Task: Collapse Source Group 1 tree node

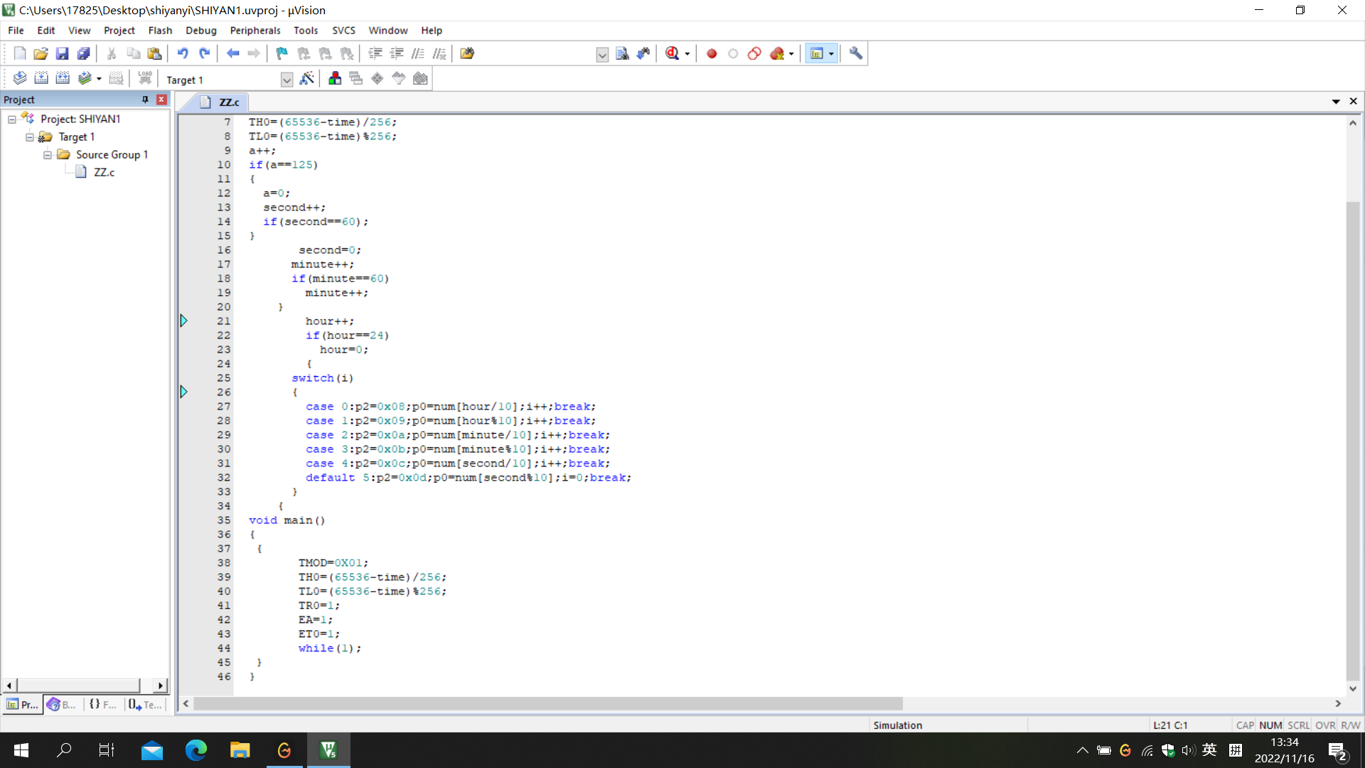Action: 48,155
